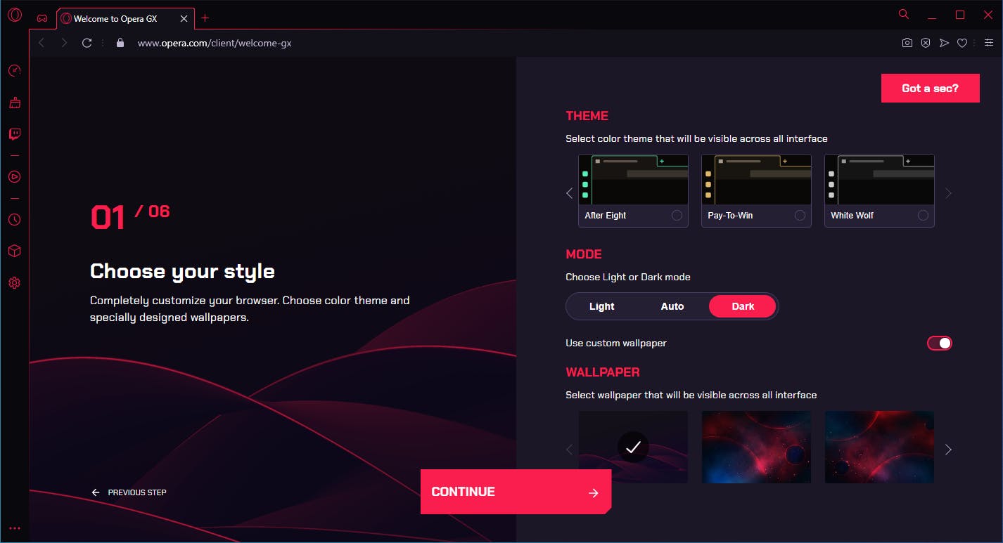Click 'Choose Light or Dark mode' text

(628, 277)
